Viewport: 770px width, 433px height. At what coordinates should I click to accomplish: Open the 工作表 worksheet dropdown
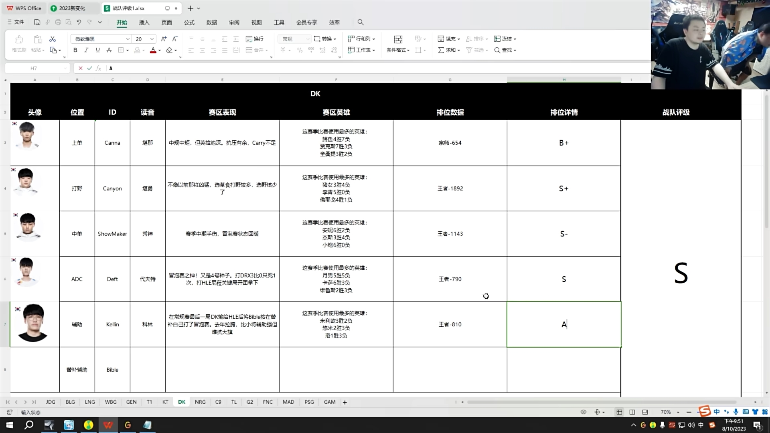click(361, 50)
